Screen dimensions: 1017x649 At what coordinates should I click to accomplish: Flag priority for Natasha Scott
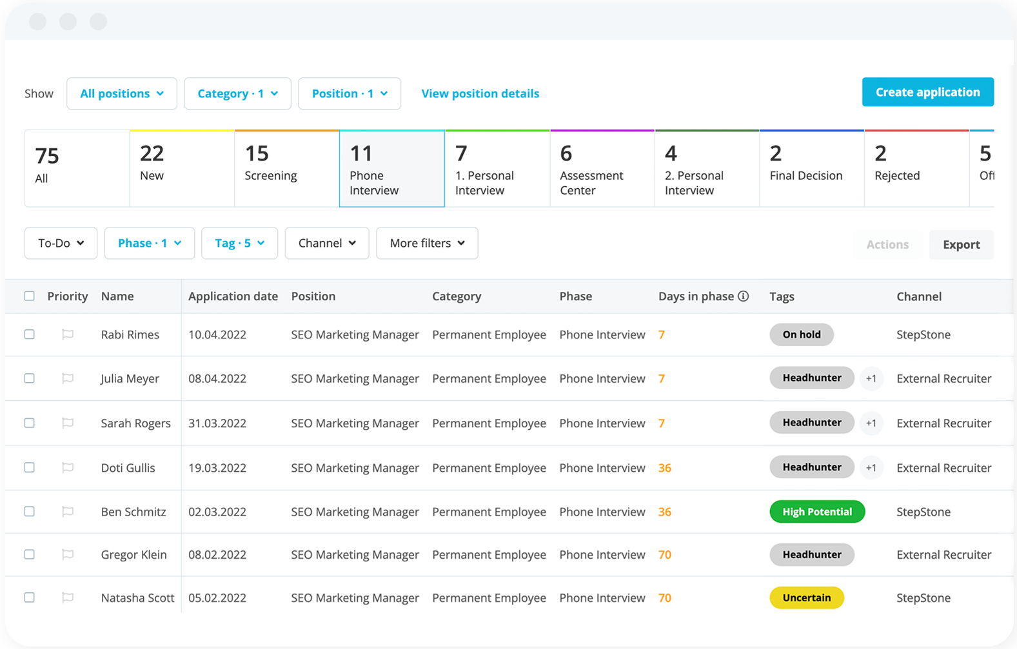pyautogui.click(x=68, y=597)
